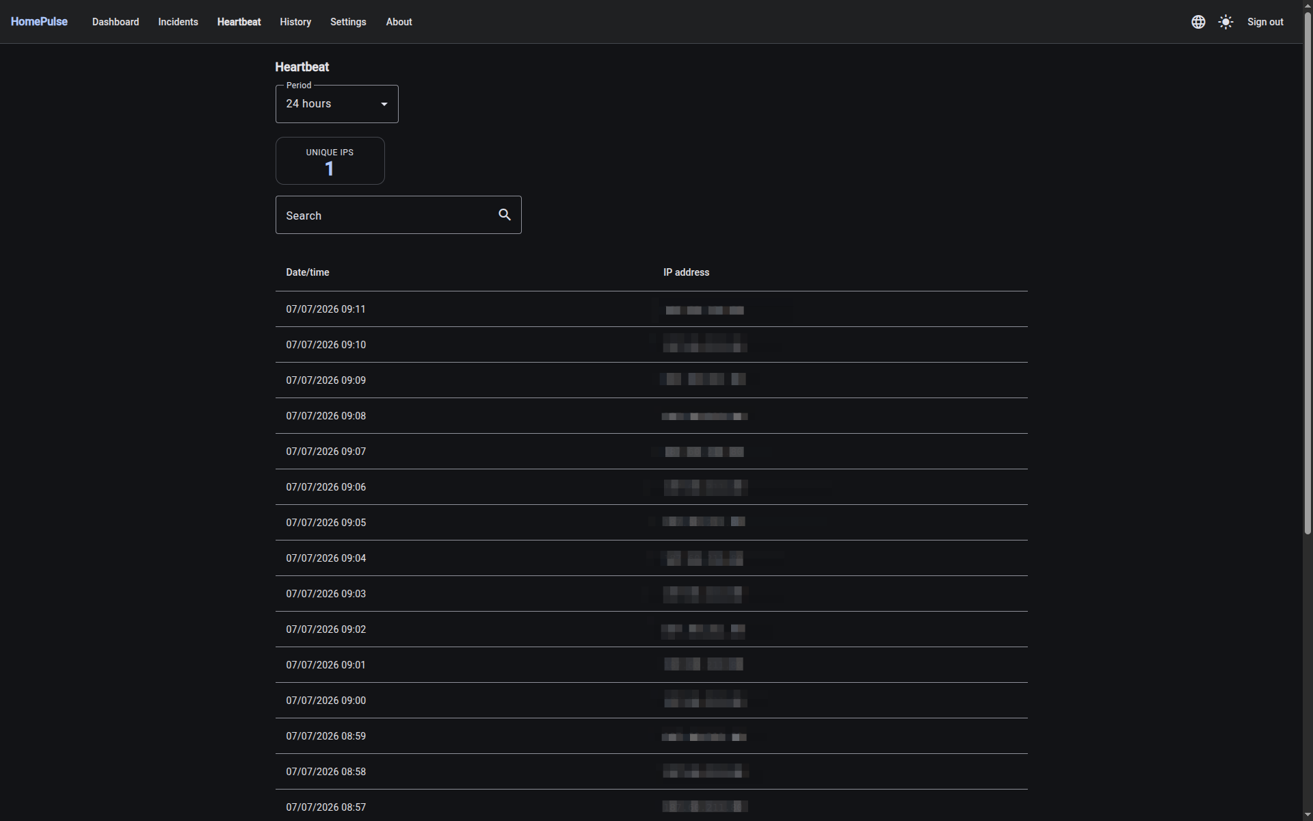Image resolution: width=1313 pixels, height=821 pixels.
Task: Open the Period dropdown showing 24 hours
Action: pyautogui.click(x=336, y=104)
